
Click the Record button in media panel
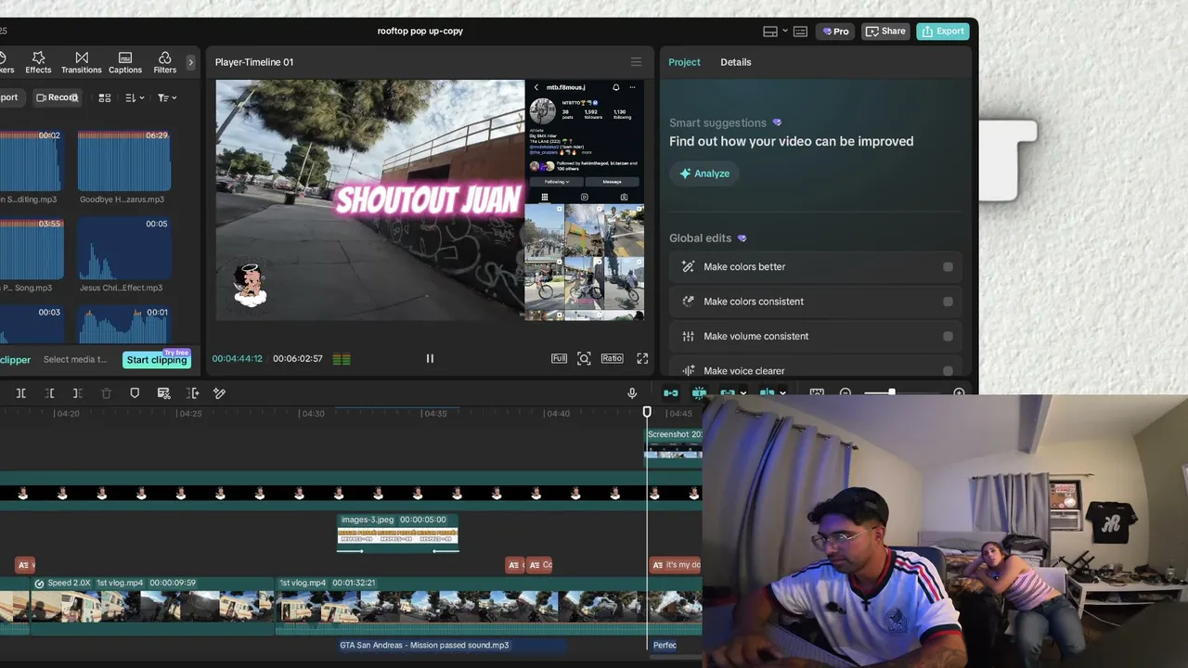[58, 97]
